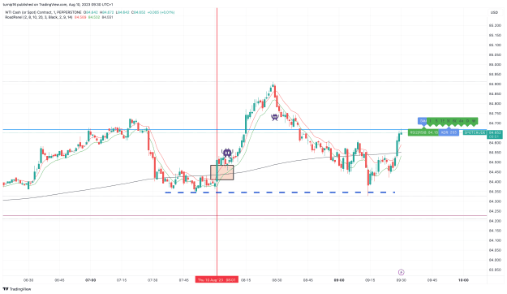Click the TradingView logo at bottom left

17,289
